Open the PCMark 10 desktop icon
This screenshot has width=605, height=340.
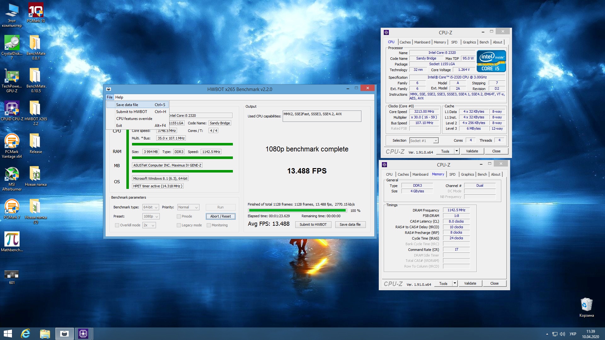point(36,13)
